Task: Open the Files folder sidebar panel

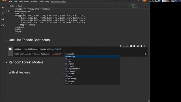Action: pos(3,25)
